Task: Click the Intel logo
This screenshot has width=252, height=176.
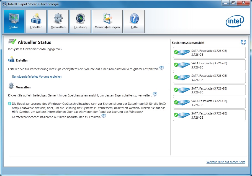Action: pos(235,21)
